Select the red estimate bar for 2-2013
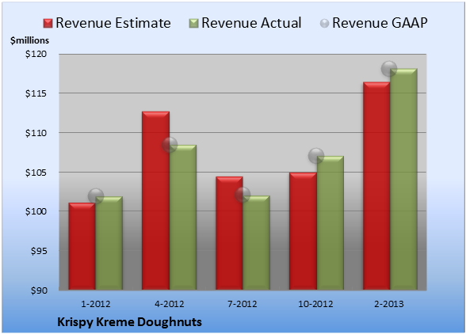466x334 pixels. (376, 186)
